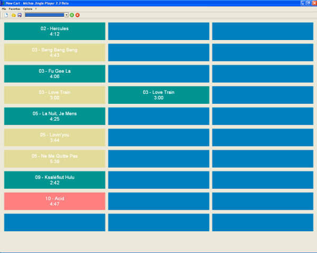This screenshot has height=253, width=317.
Task: Open the Options menu
Action: point(27,9)
